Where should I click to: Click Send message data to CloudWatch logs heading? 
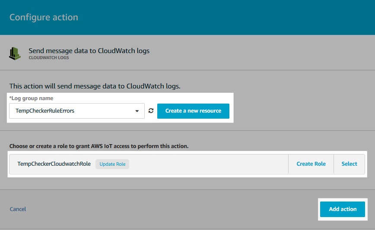(89, 50)
